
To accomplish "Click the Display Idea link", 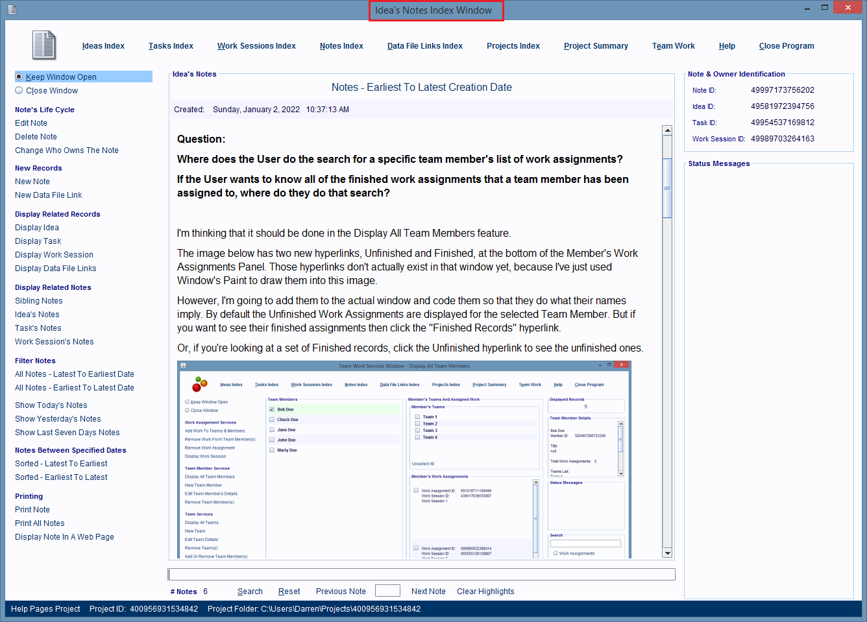I will tap(37, 228).
